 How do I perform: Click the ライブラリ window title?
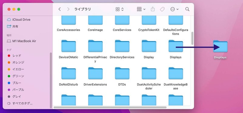pyautogui.click(x=83, y=9)
